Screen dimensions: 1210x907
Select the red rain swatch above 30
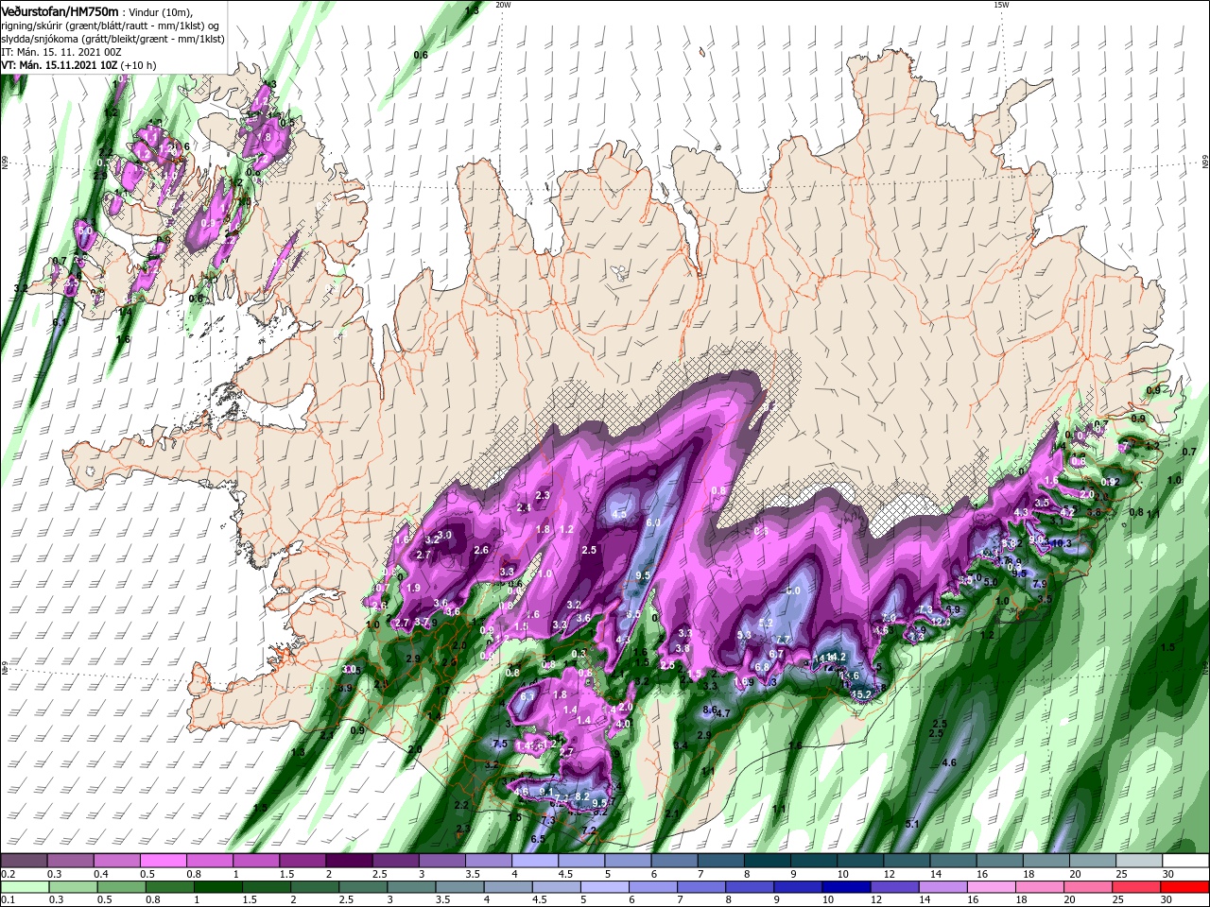point(1184,888)
